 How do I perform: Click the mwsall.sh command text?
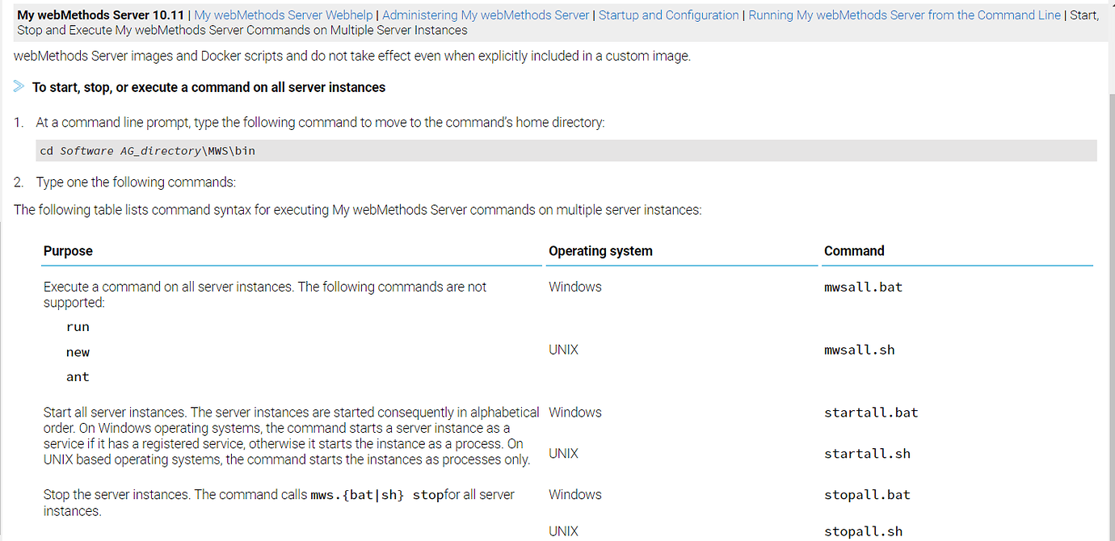(x=859, y=350)
